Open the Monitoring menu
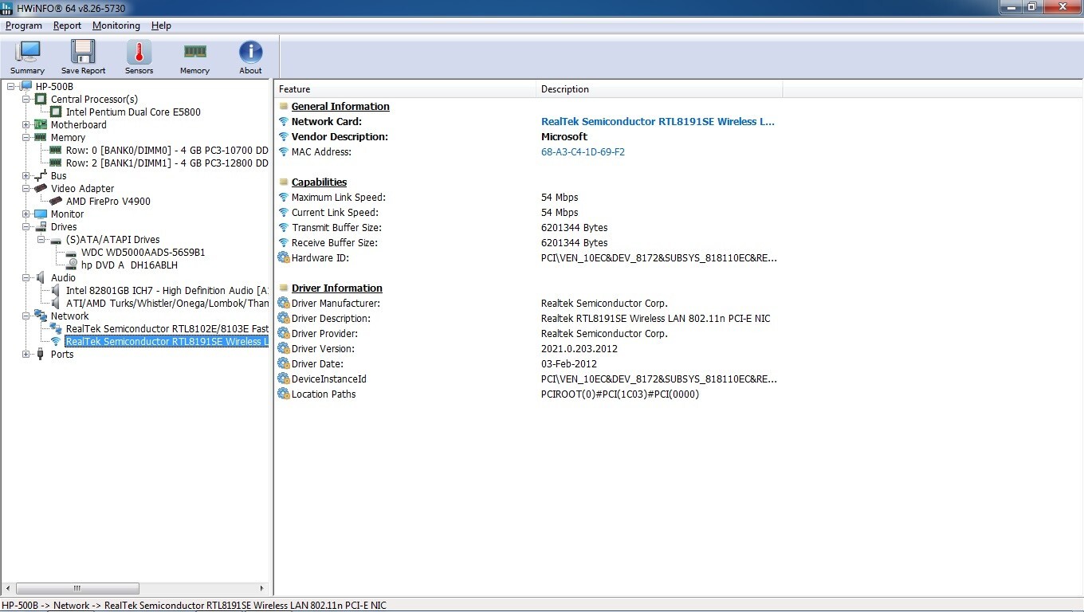This screenshot has height=612, width=1084. coord(116,25)
